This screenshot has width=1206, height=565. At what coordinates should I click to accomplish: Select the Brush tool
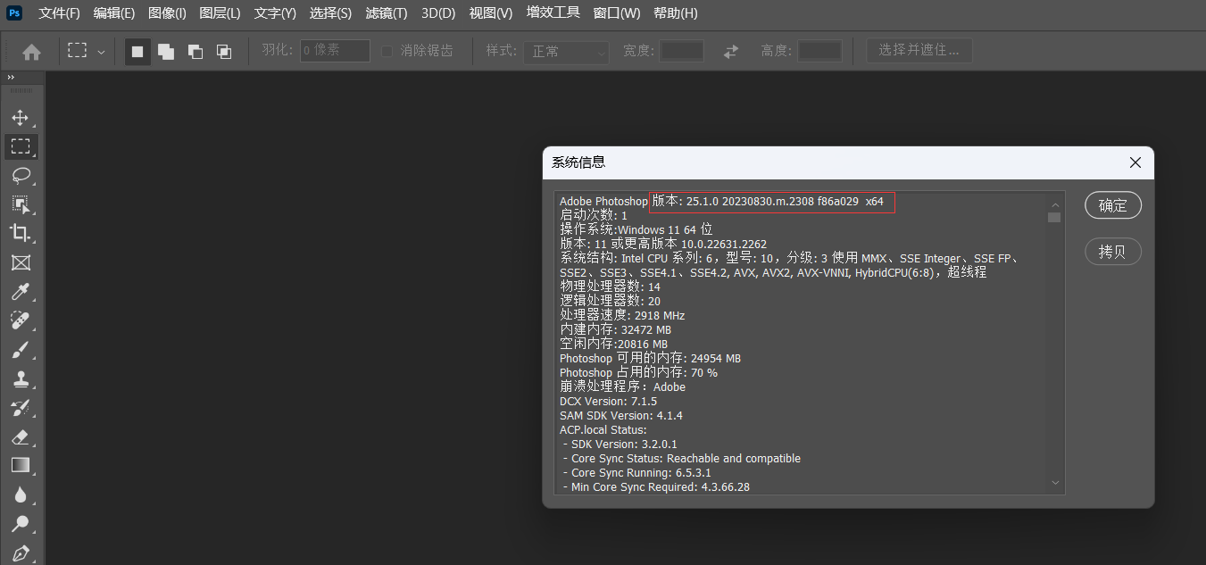click(21, 350)
